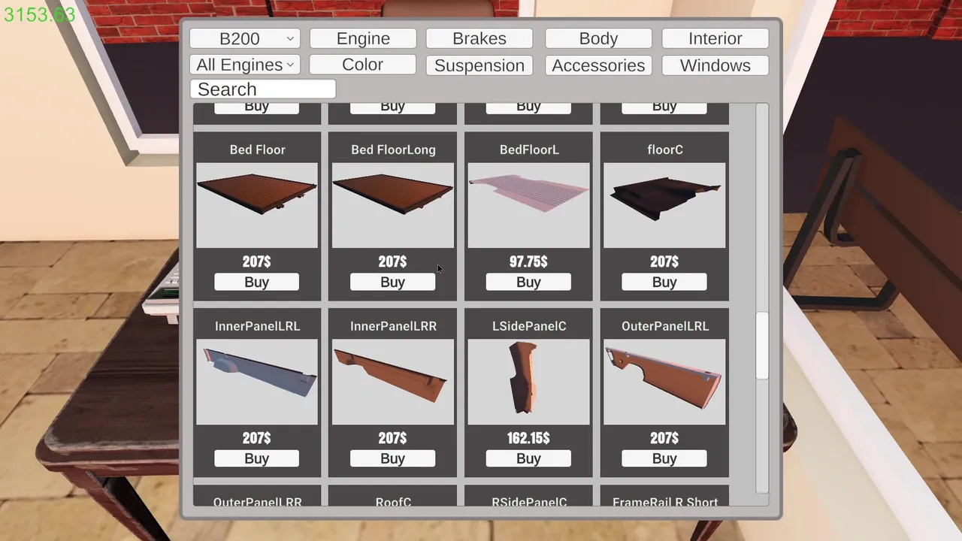Click the LSidePanelC item title
The width and height of the screenshot is (962, 541).
[529, 326]
